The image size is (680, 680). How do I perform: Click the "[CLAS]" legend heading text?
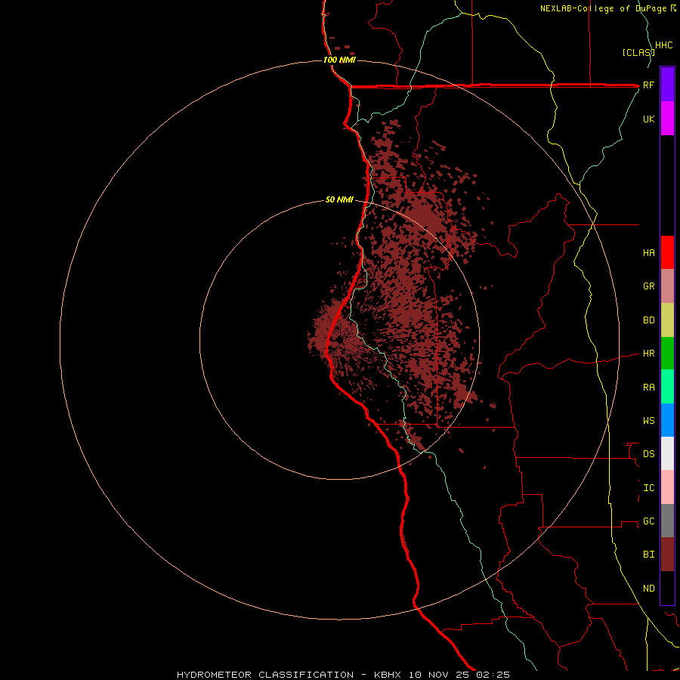click(638, 52)
